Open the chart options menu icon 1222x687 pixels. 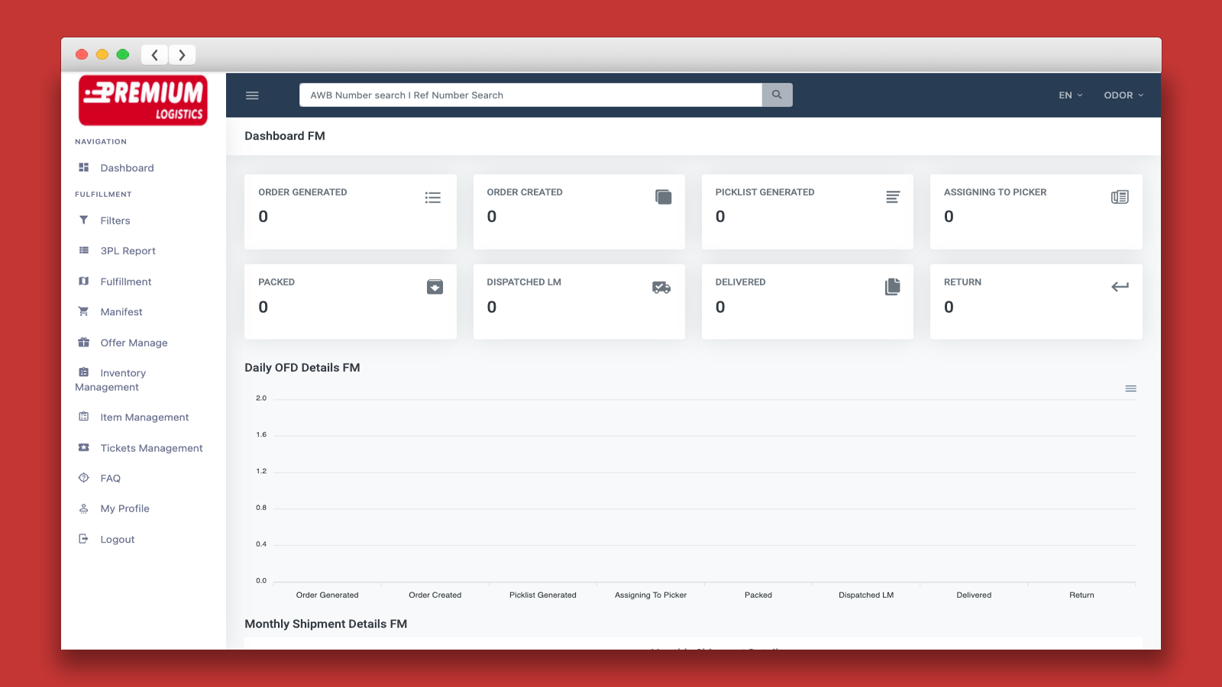tap(1130, 389)
